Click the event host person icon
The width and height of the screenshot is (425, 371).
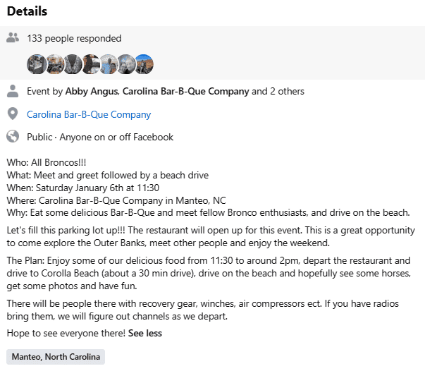13,91
